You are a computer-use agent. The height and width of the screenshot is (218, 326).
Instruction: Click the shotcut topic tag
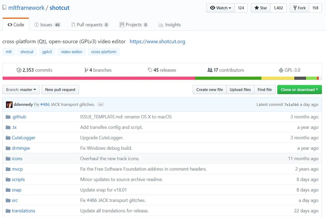[27, 52]
